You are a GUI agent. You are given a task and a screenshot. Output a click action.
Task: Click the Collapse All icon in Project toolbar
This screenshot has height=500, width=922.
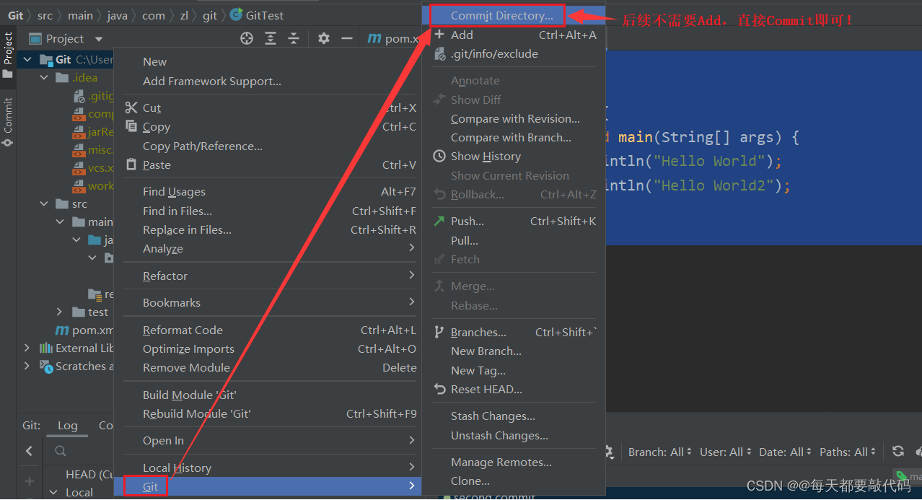[292, 38]
